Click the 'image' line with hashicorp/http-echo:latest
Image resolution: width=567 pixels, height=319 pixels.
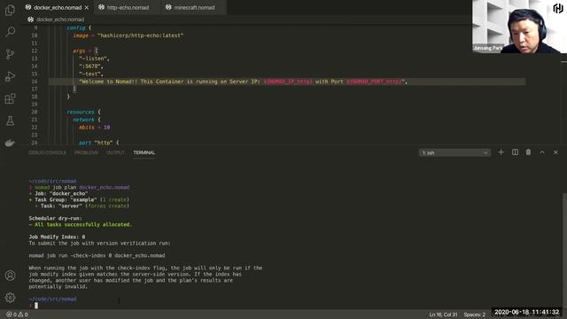pos(128,35)
